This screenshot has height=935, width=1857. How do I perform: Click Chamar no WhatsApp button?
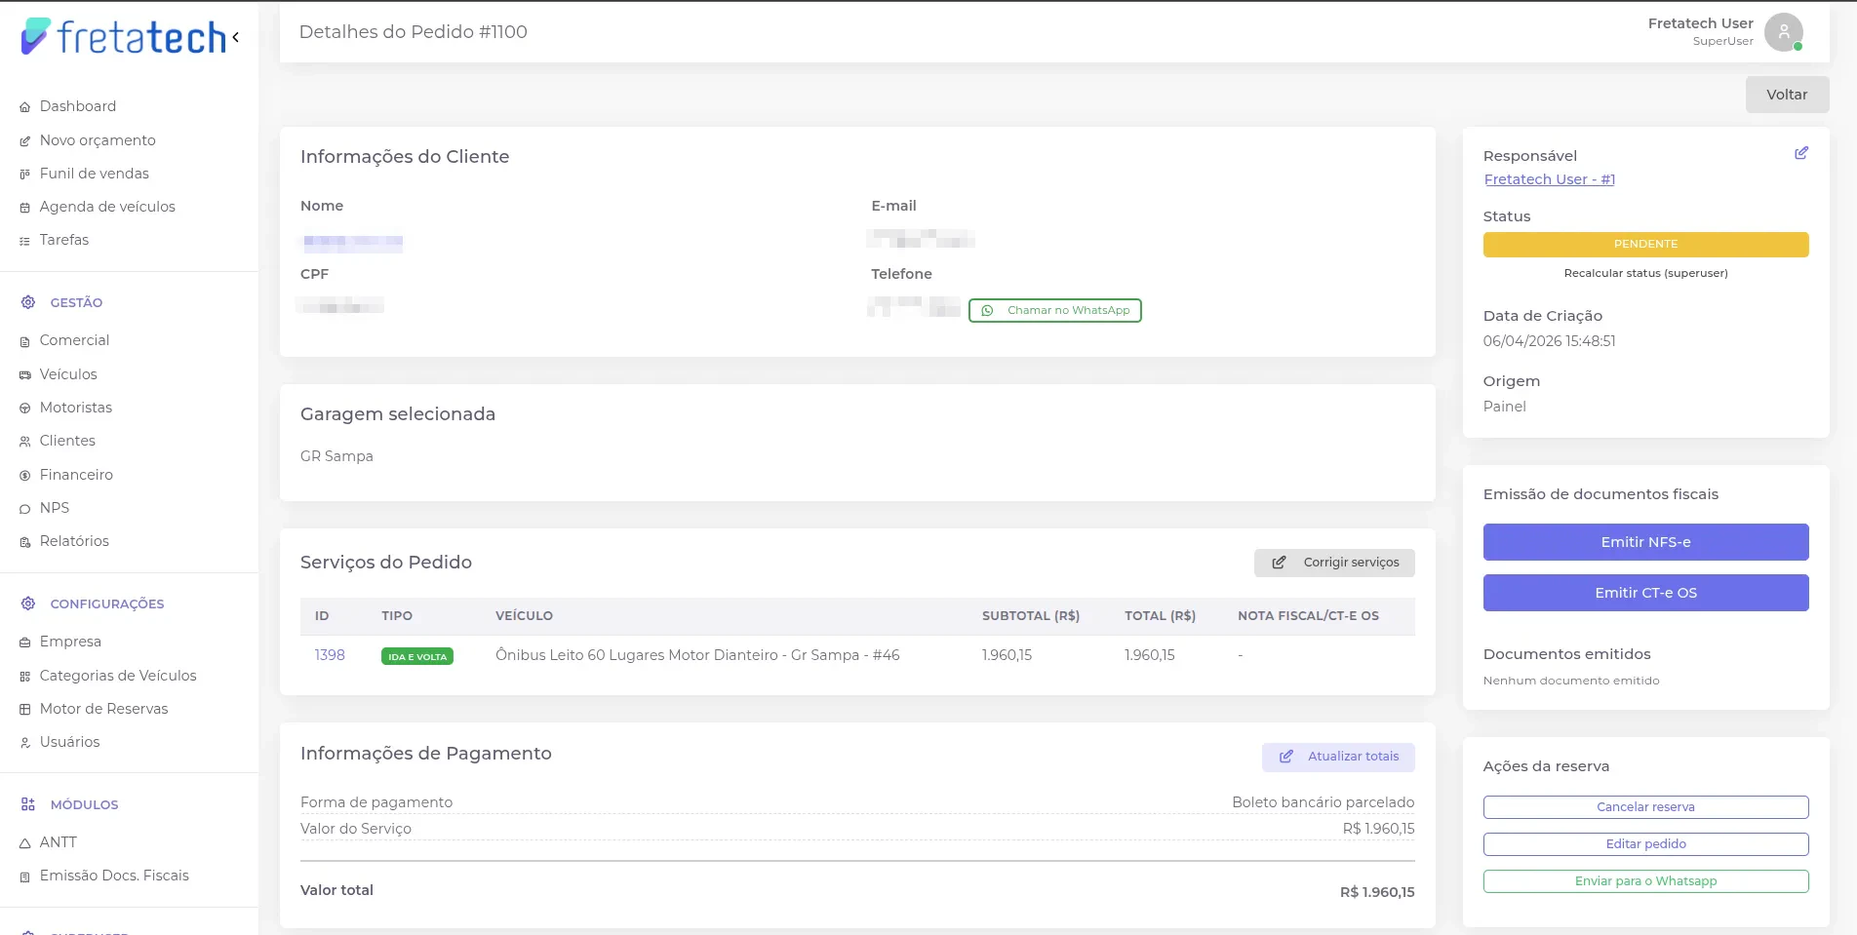pos(1054,310)
